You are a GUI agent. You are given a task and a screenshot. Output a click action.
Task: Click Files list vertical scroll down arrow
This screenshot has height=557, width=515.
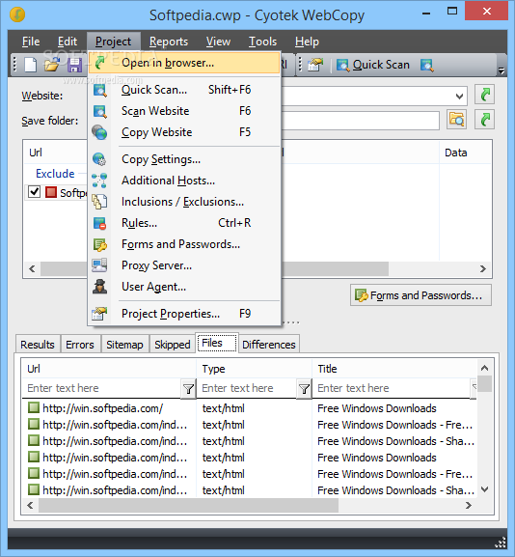point(484,489)
